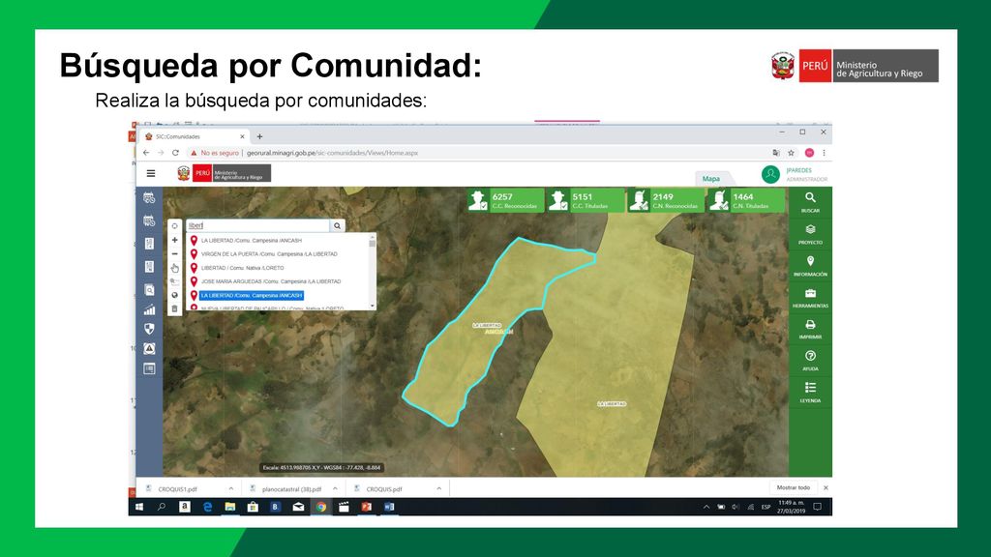Open File Explorer from the taskbar

(230, 507)
